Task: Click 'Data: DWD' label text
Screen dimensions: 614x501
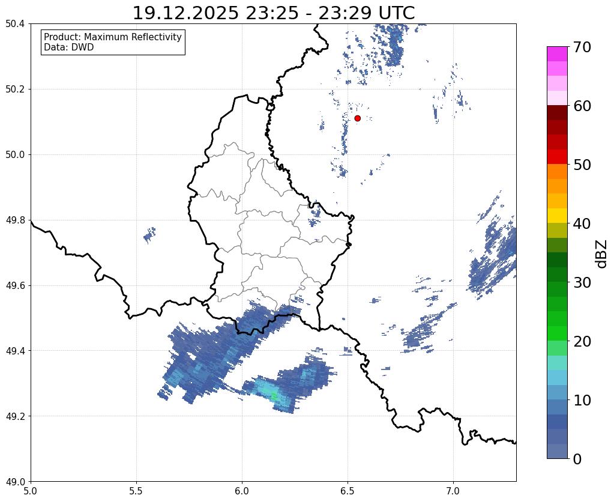Action: click(69, 47)
